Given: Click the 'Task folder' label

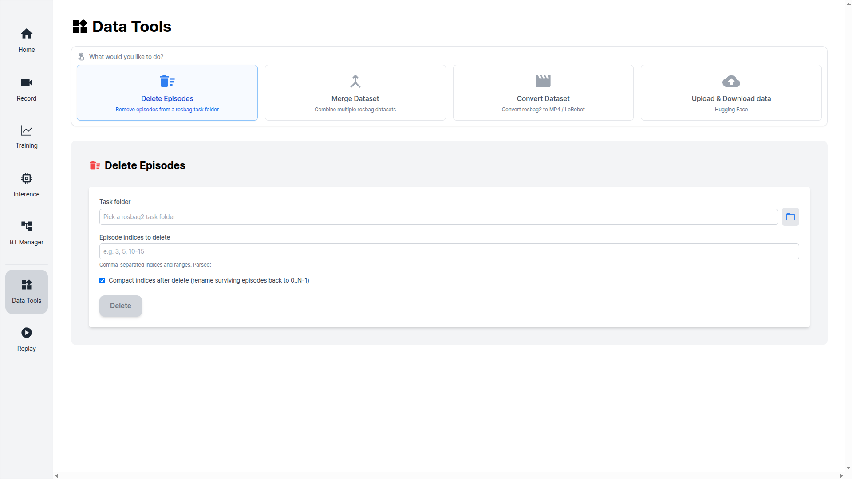Looking at the screenshot, I should 115,202.
